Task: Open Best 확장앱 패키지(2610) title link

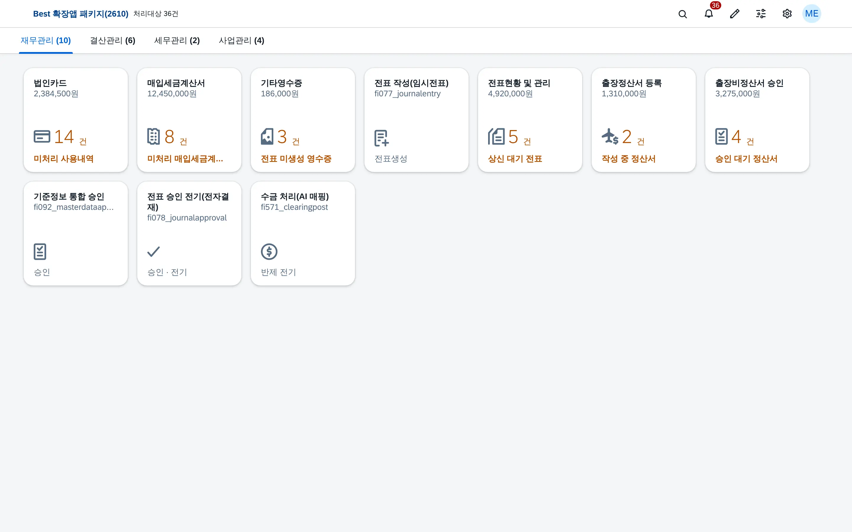Action: (x=81, y=14)
